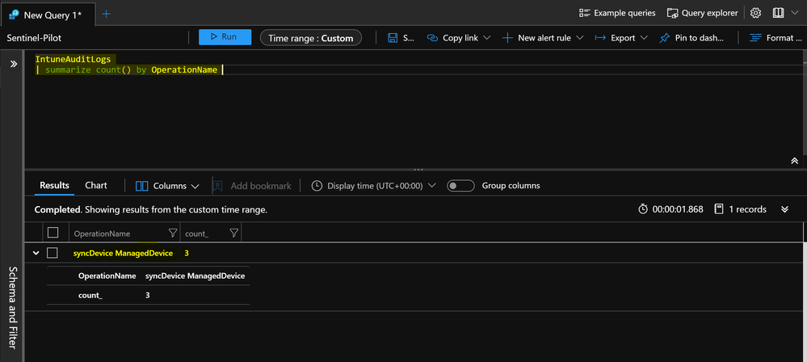Sort by count_ column header

[x=196, y=234]
